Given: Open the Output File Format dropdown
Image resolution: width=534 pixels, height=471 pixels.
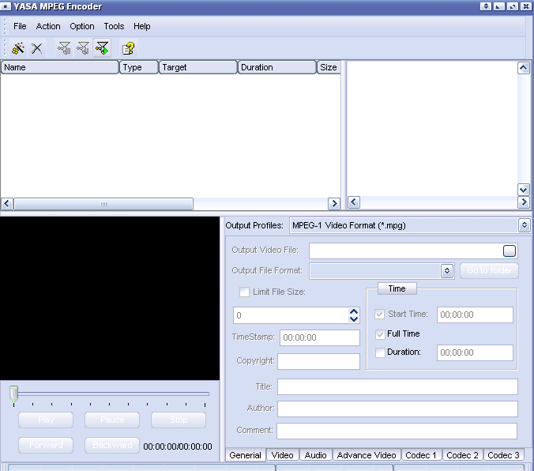Looking at the screenshot, I should (447, 271).
